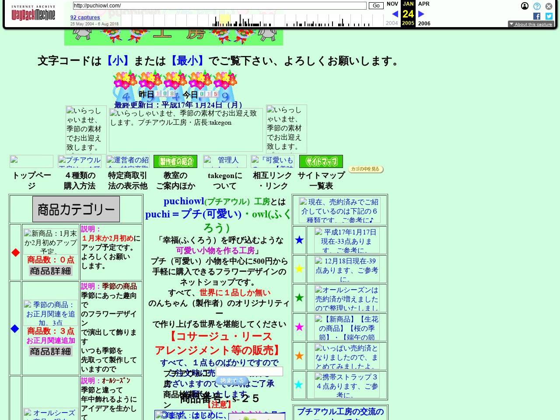Open the green サイトマップ badge icon
This screenshot has width=560, height=420.
point(320,161)
